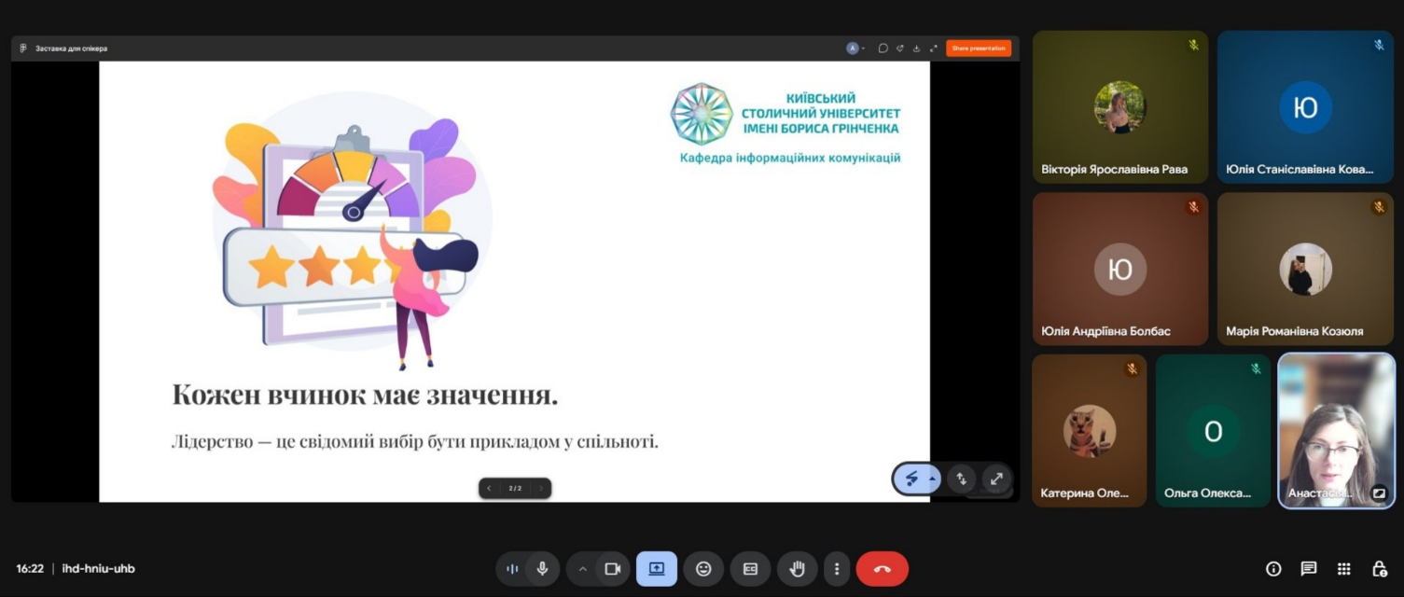The width and height of the screenshot is (1404, 597).
Task: Open the activities grid icon
Action: 1344,569
